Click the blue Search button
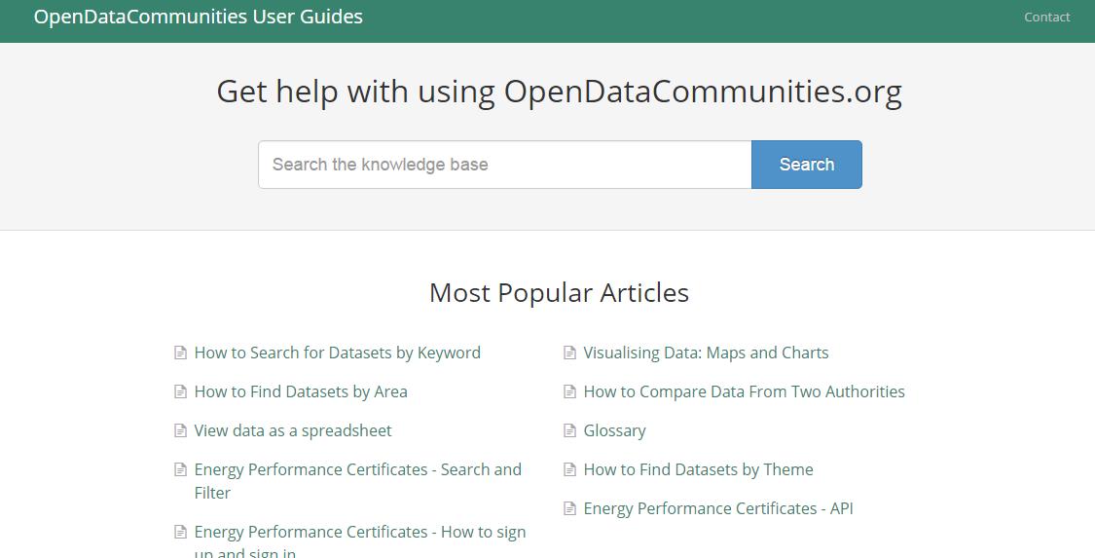 (x=807, y=165)
